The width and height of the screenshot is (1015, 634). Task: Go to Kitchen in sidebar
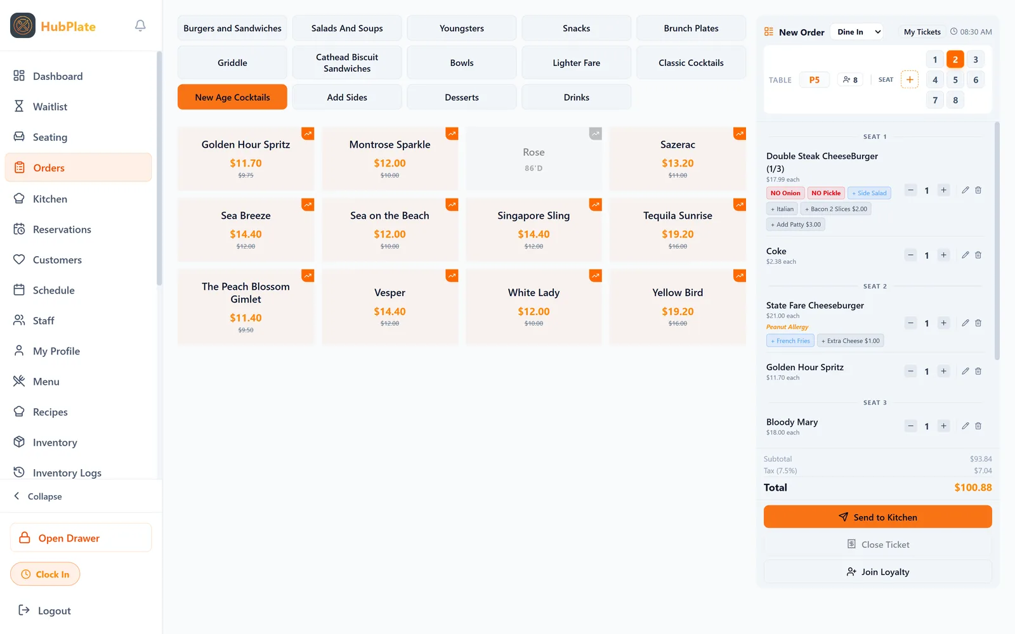point(78,198)
